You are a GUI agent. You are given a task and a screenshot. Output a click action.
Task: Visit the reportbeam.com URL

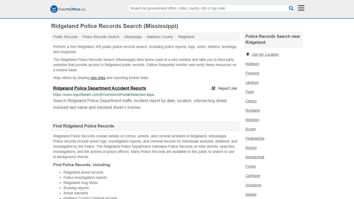pos(104,95)
